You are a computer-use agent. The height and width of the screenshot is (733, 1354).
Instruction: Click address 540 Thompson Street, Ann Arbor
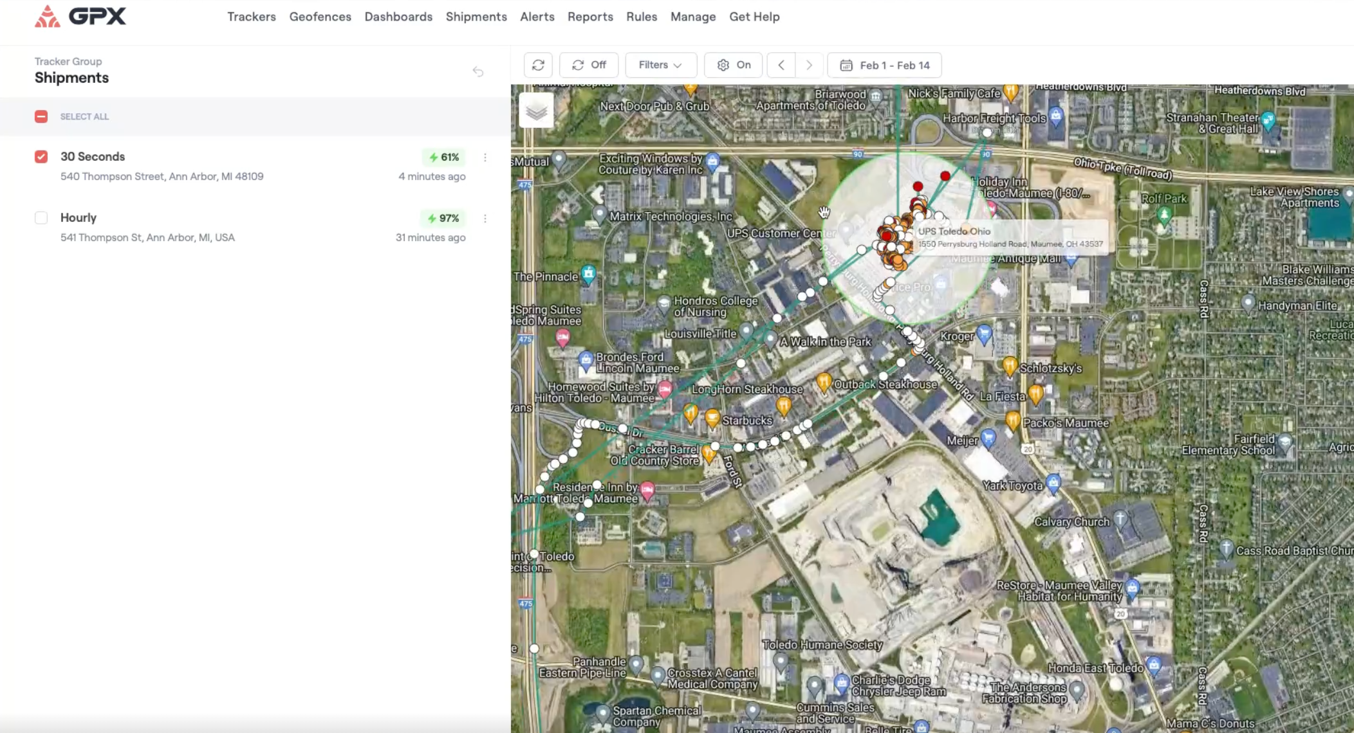click(x=162, y=176)
